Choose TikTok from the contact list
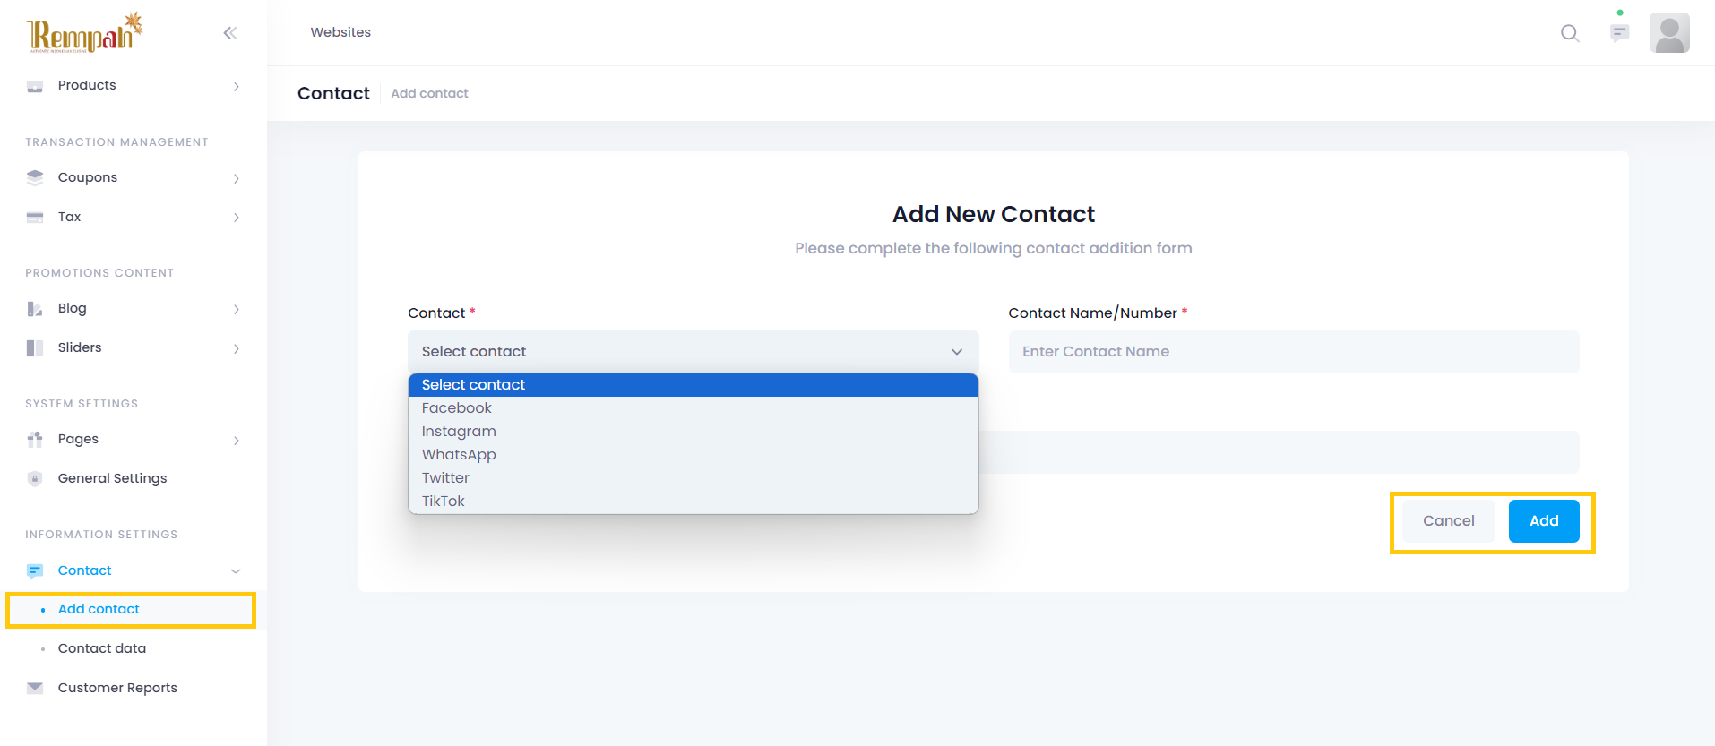 click(x=444, y=502)
